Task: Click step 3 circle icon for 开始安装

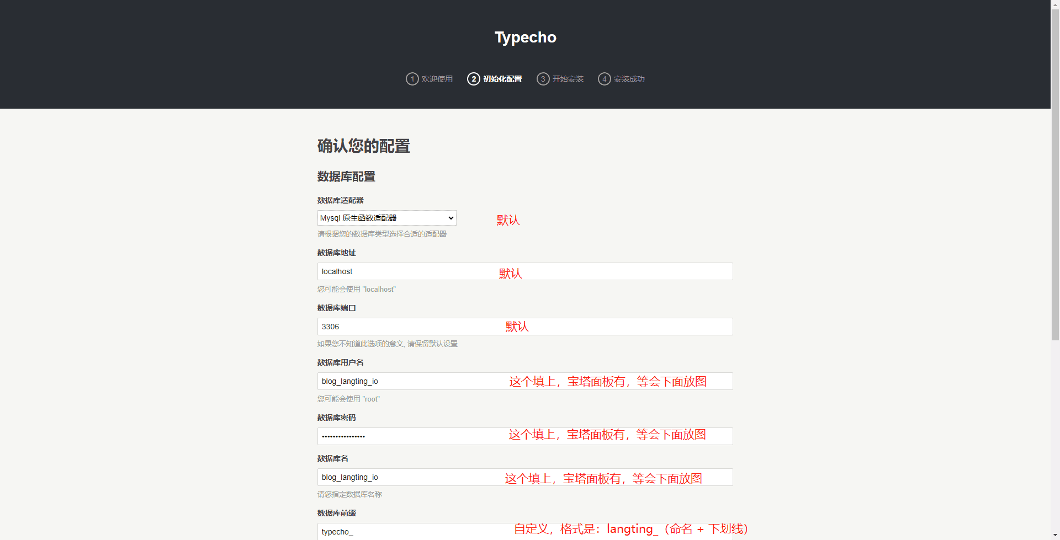Action: [543, 79]
